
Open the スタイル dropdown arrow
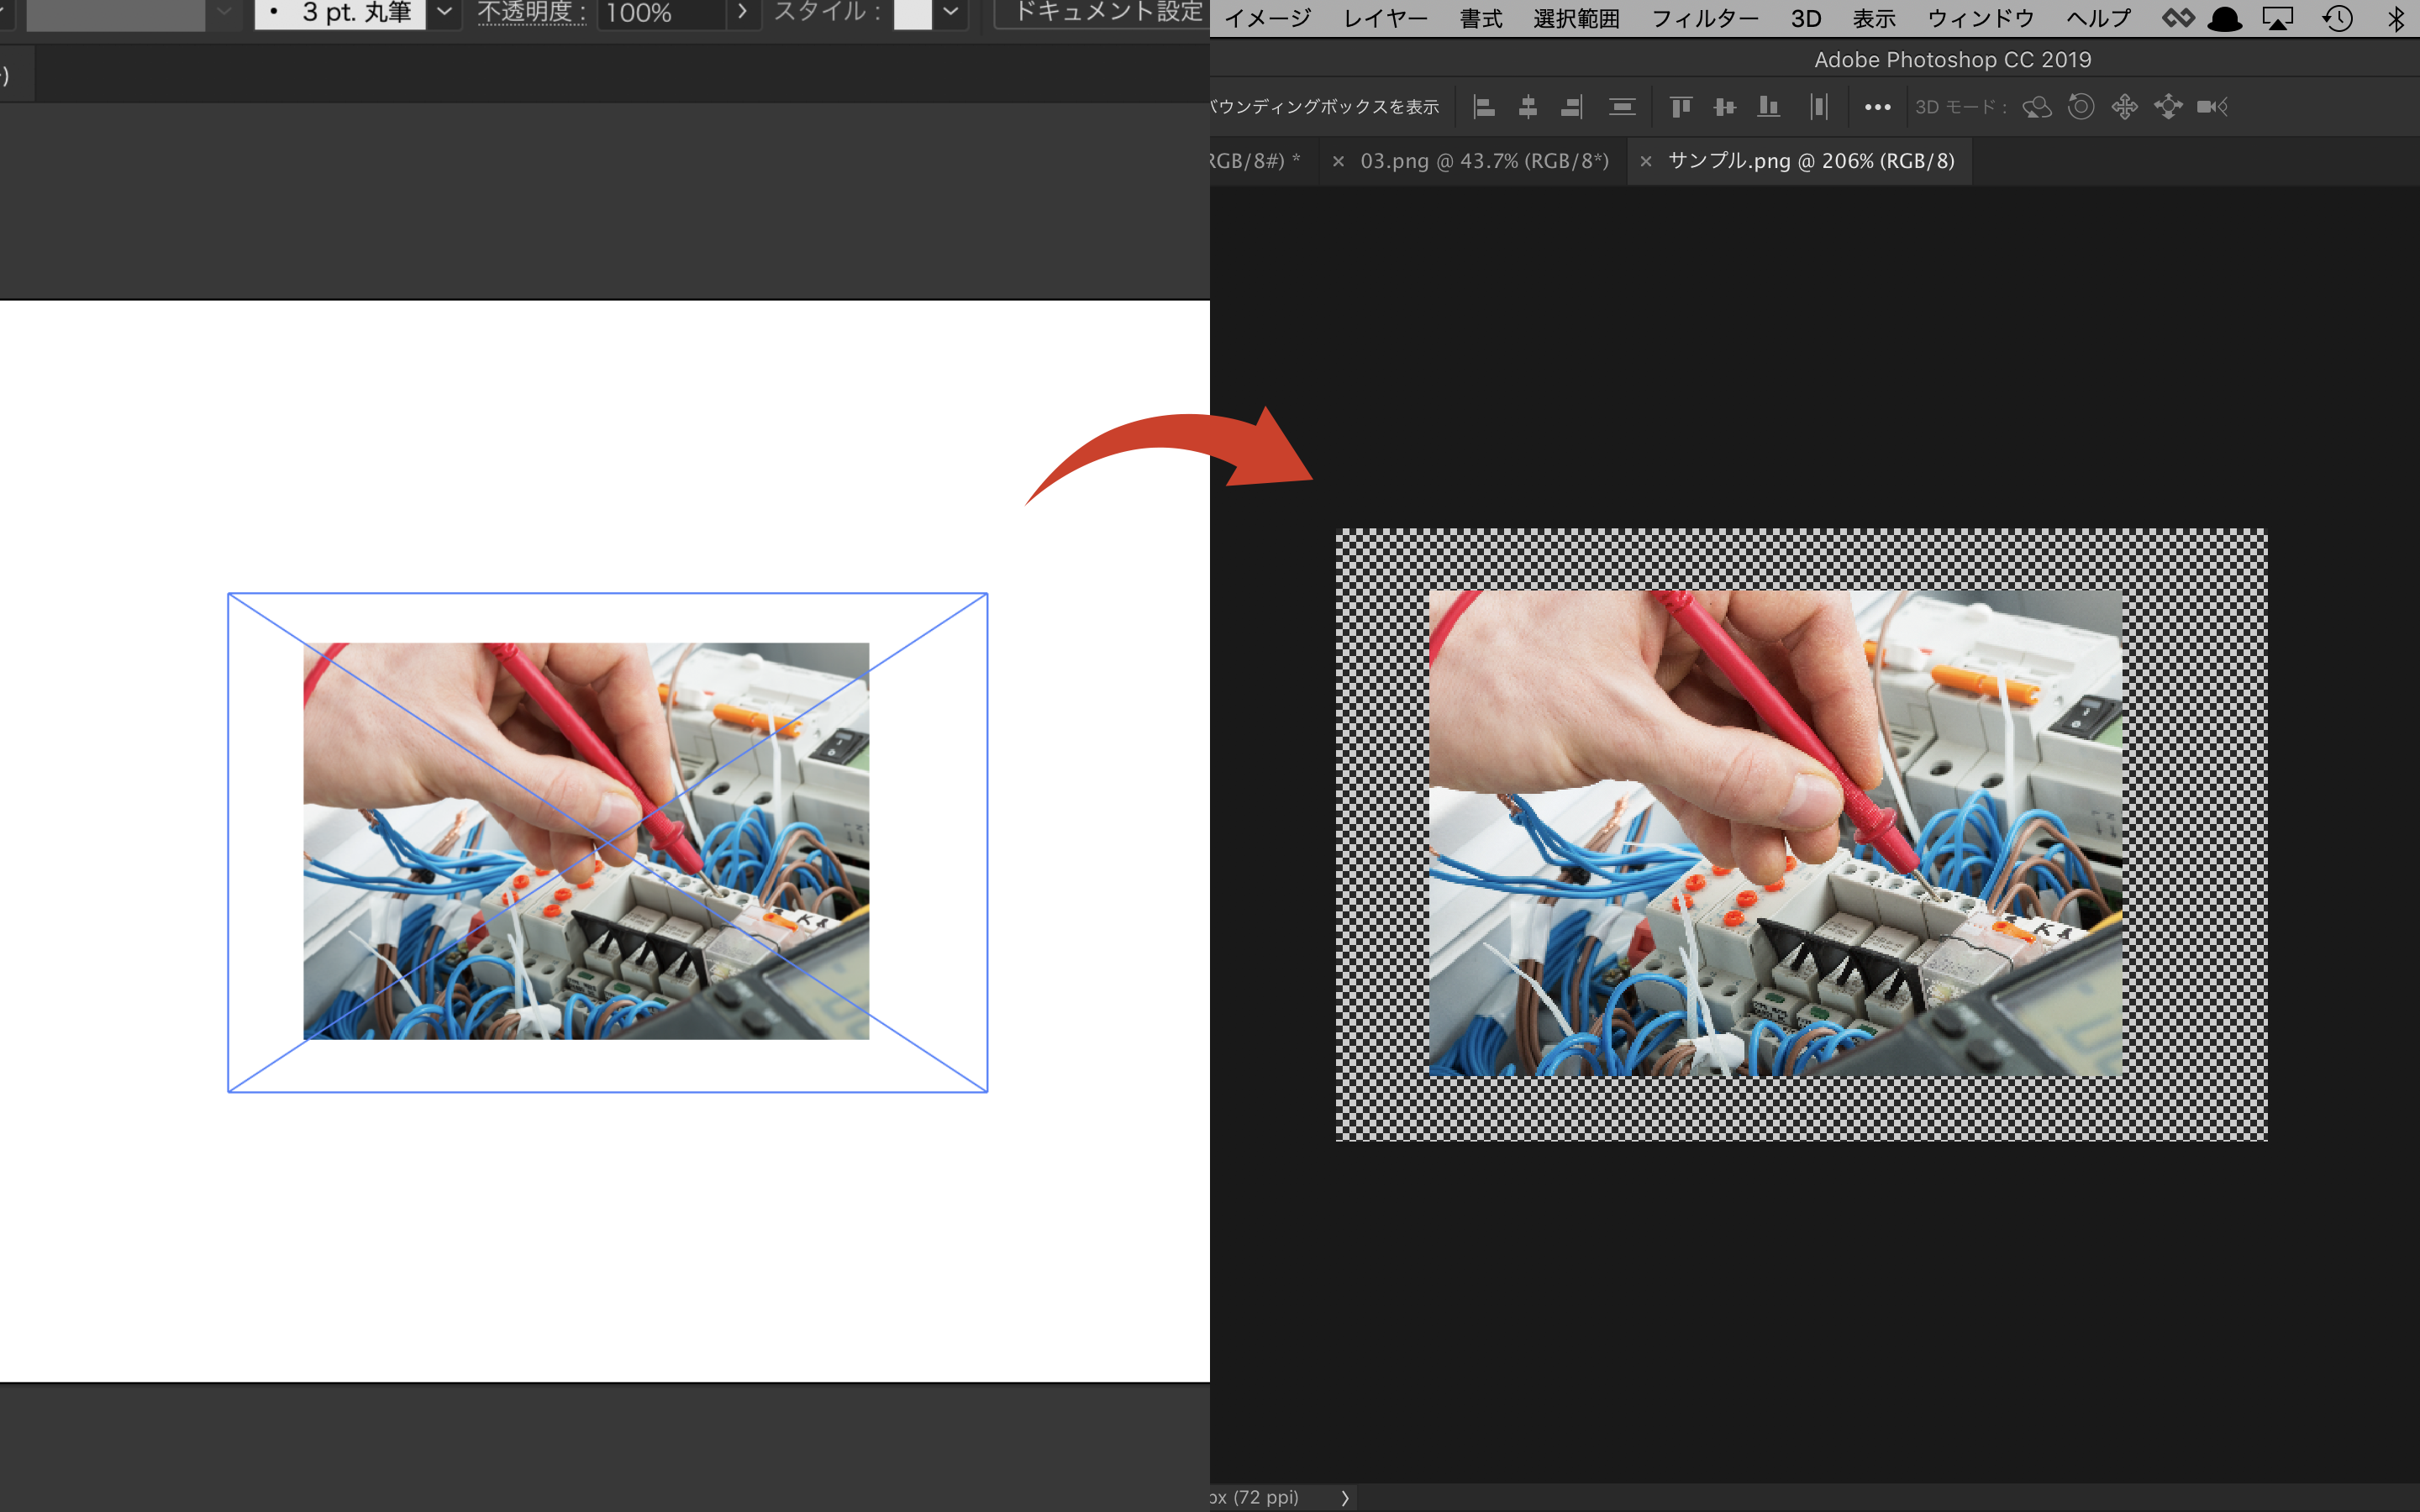[950, 13]
